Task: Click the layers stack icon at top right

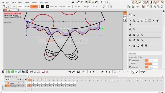Action: (162, 2)
